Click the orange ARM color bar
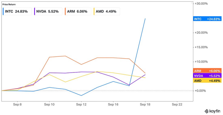223x115 pixels. (65, 11)
